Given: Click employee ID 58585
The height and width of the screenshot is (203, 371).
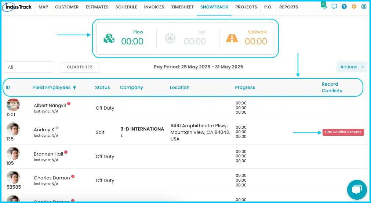Looking at the screenshot, I should click(14, 187).
